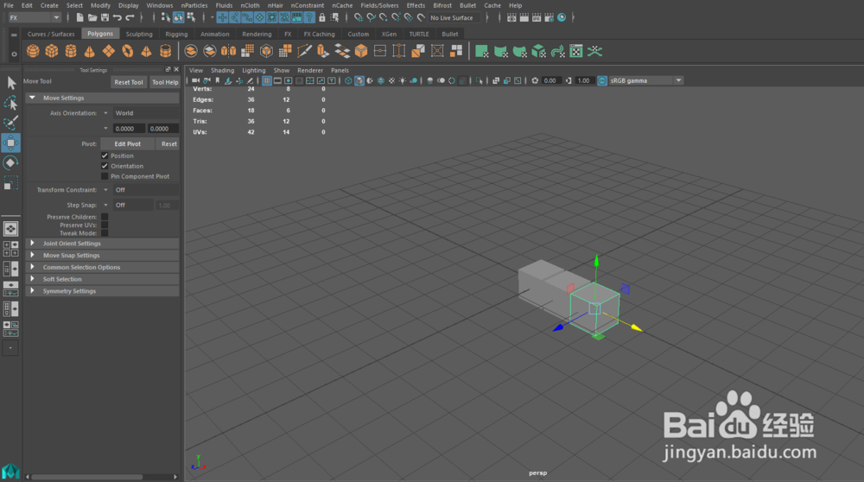Choose the Paint Selection tool
Image resolution: width=864 pixels, height=482 pixels.
[11, 123]
